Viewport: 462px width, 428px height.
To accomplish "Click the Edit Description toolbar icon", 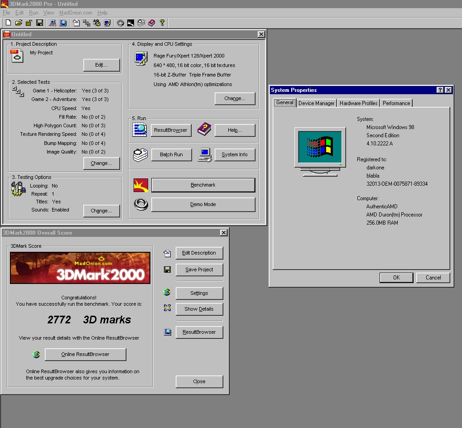I will 76,23.
